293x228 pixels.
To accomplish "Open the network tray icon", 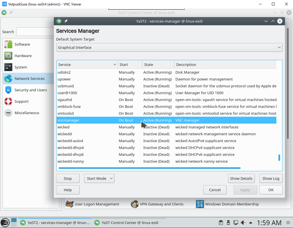I will tap(236, 223).
